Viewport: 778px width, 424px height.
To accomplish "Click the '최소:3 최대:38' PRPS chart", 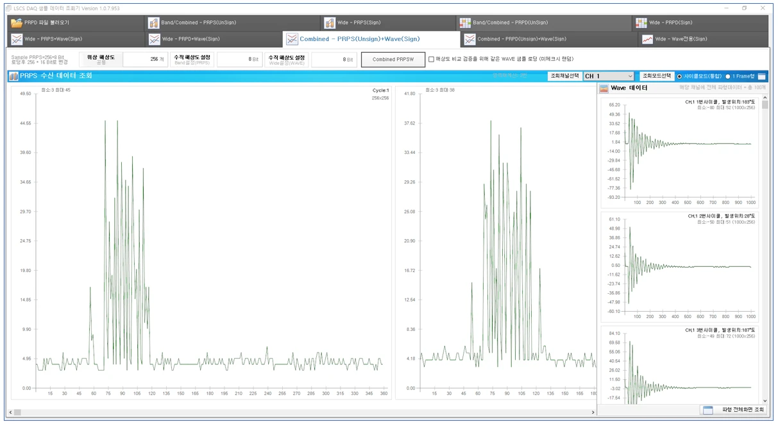I will click(x=496, y=242).
